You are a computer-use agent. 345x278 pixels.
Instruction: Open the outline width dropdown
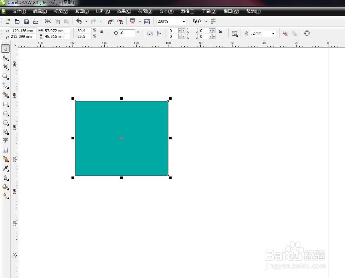click(273, 34)
